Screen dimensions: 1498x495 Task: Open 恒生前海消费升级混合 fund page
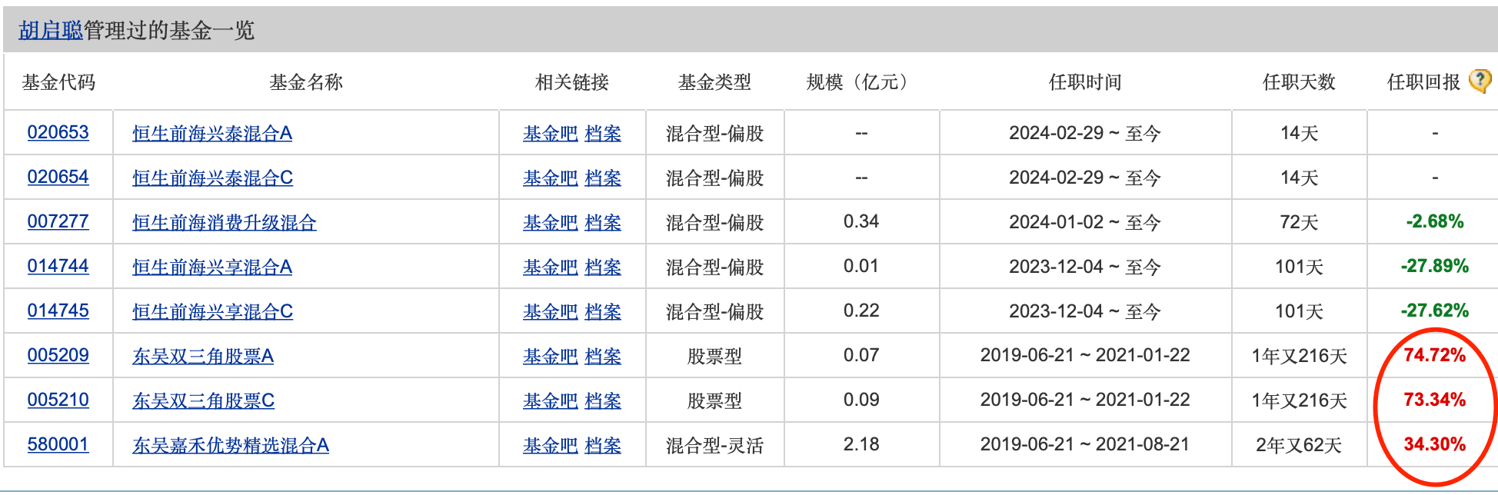(x=225, y=222)
